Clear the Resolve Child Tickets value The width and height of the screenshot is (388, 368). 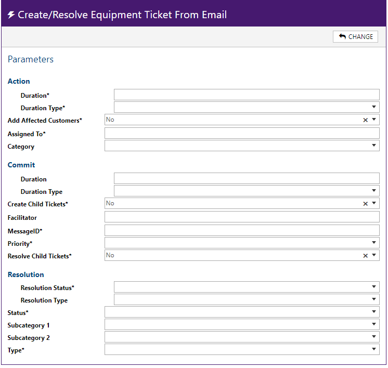click(365, 256)
